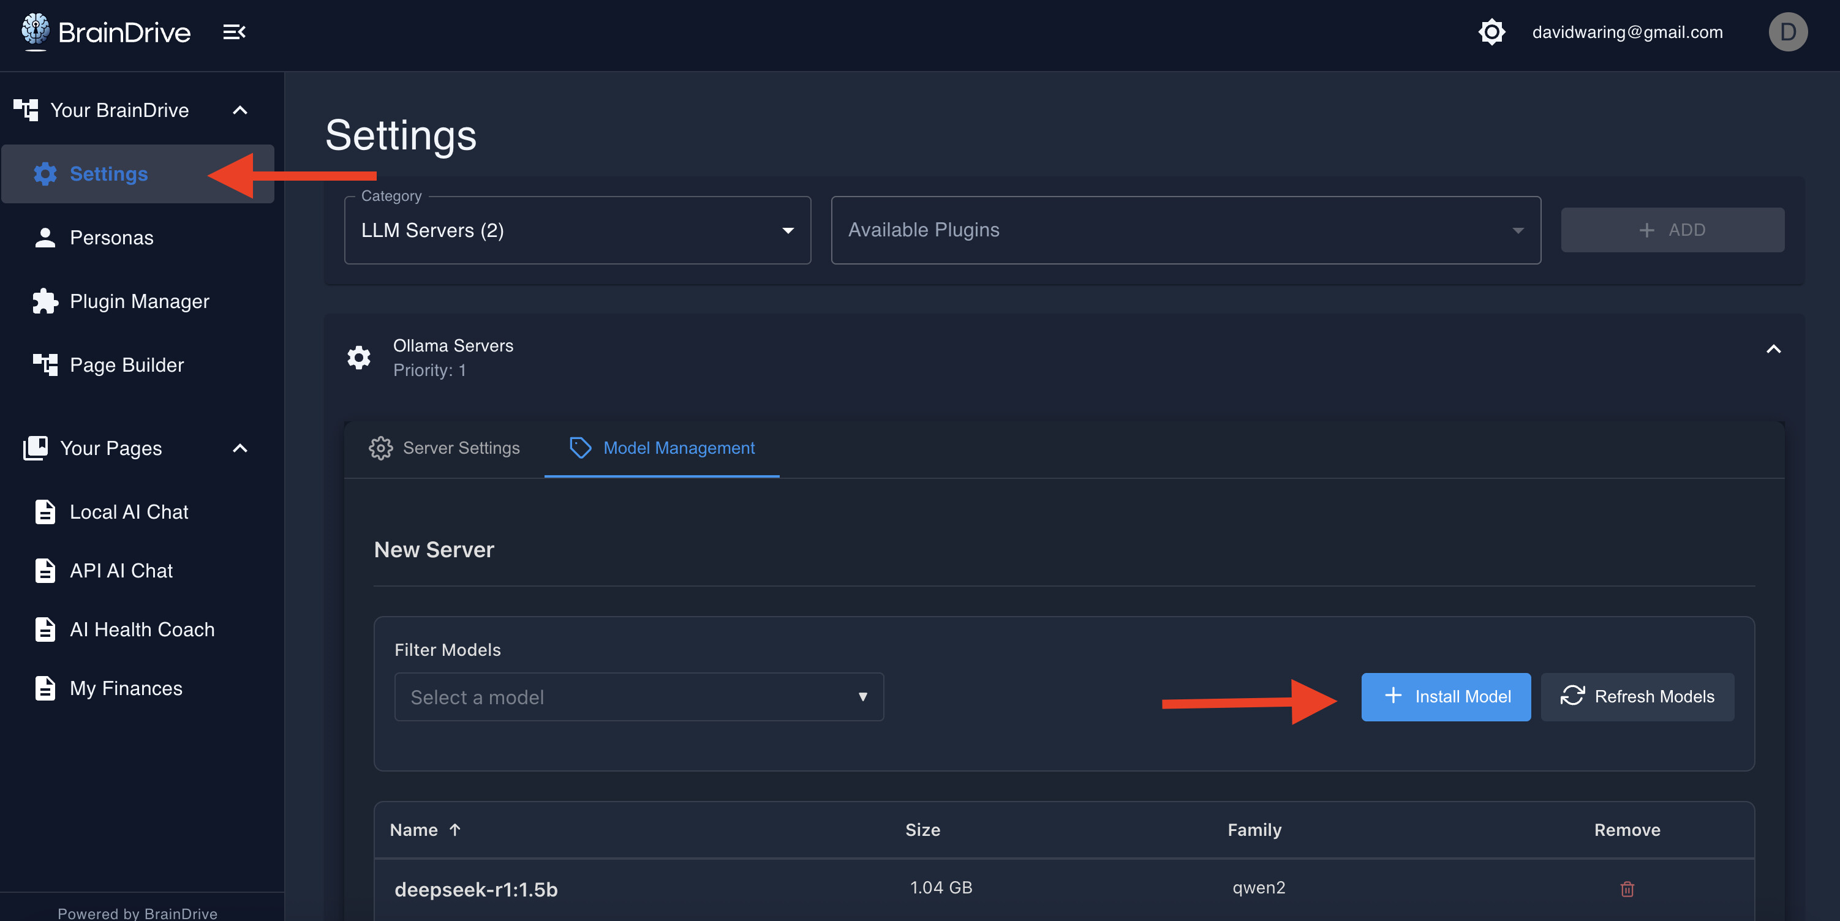Click the Refresh Models button
Image resolution: width=1840 pixels, height=921 pixels.
coord(1637,697)
